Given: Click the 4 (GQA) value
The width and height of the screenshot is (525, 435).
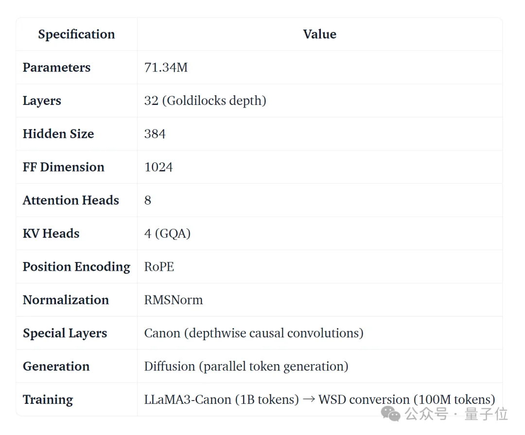Looking at the screenshot, I should point(167,233).
